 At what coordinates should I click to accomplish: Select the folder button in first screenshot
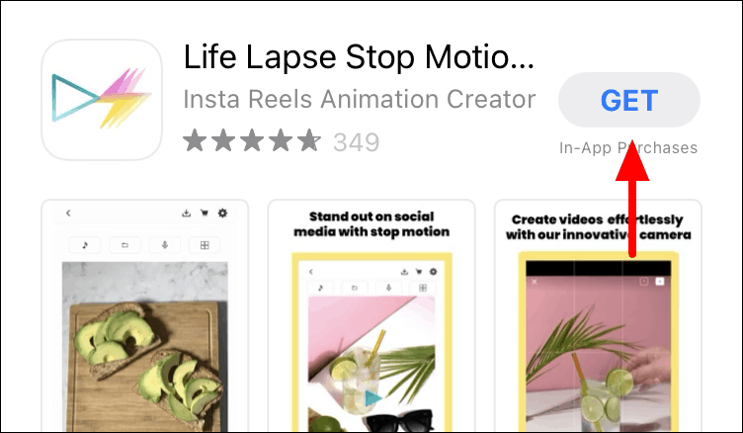pos(124,245)
